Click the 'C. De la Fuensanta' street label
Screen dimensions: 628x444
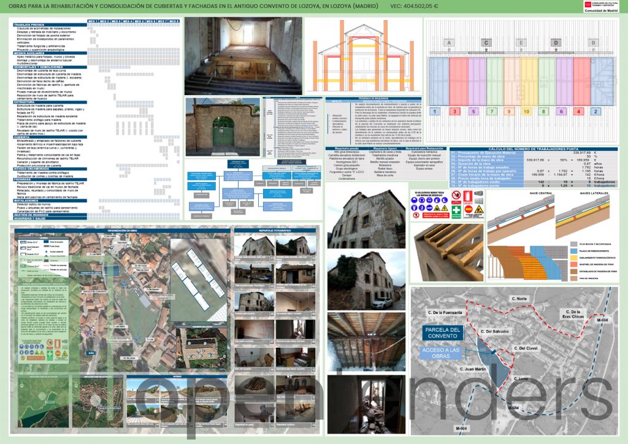click(x=445, y=313)
